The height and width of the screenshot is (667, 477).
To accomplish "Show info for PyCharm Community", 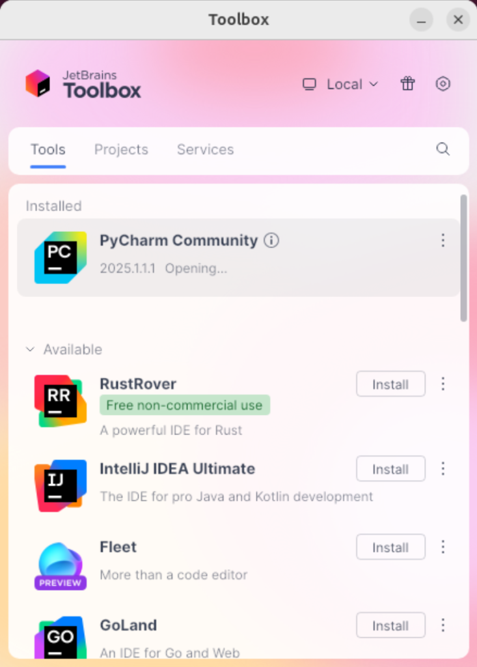I will 271,240.
